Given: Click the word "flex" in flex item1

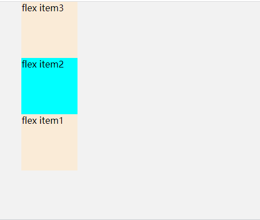Looking at the screenshot, I should click(29, 120).
